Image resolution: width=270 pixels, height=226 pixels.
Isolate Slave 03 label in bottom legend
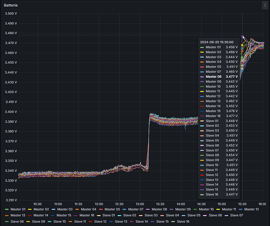pos(151,215)
